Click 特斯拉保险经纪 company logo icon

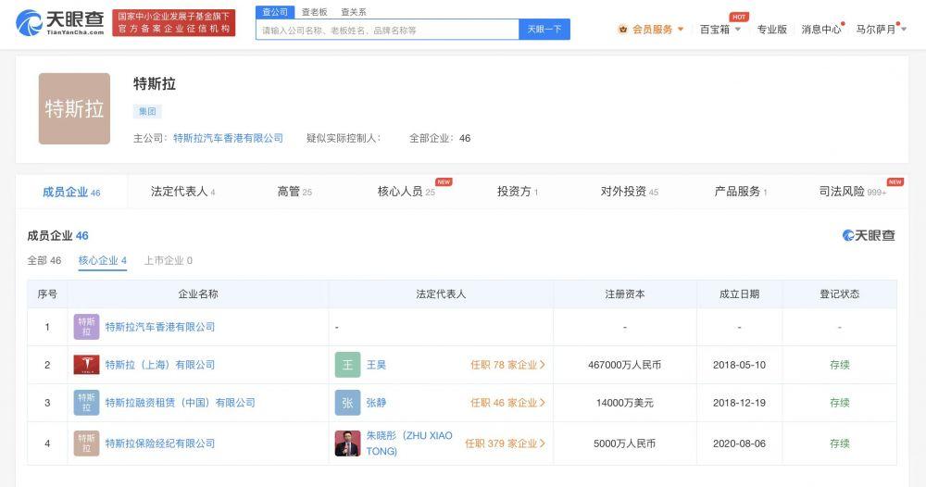pyautogui.click(x=86, y=443)
